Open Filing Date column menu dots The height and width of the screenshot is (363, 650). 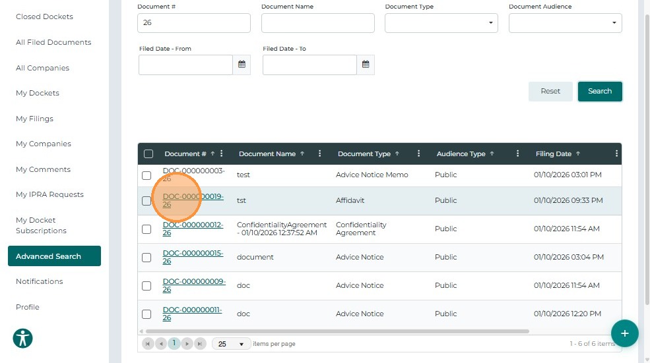(616, 154)
